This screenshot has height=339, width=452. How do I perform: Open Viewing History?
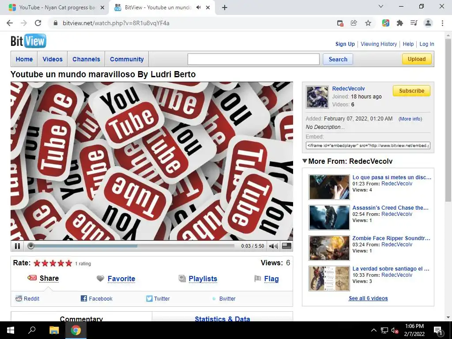coord(379,44)
